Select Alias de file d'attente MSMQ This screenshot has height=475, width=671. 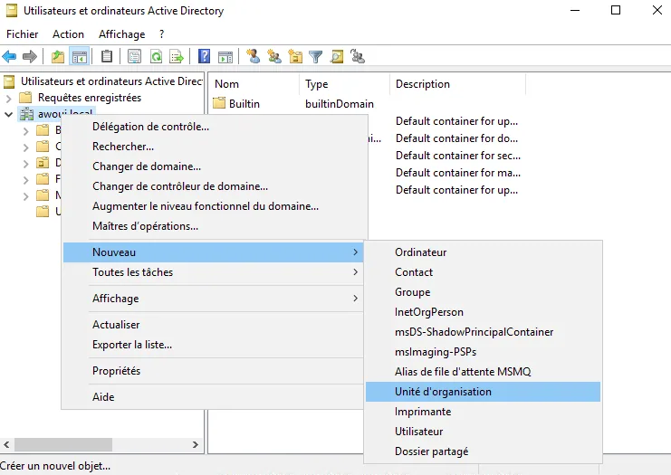pos(484,372)
